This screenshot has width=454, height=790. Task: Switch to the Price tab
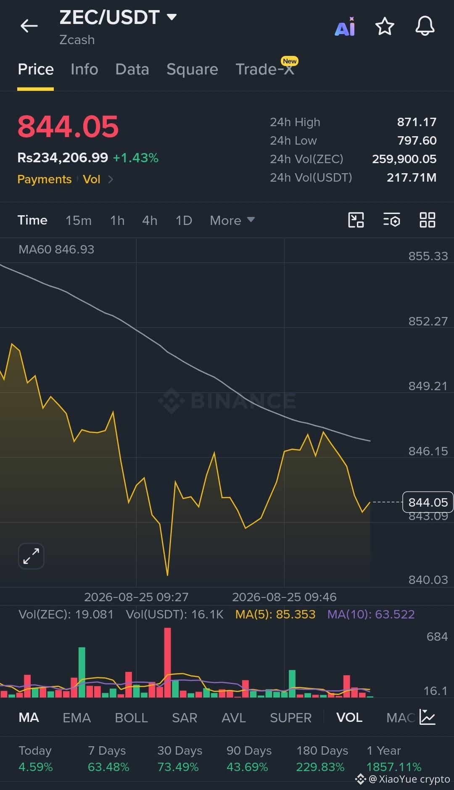pyautogui.click(x=36, y=69)
